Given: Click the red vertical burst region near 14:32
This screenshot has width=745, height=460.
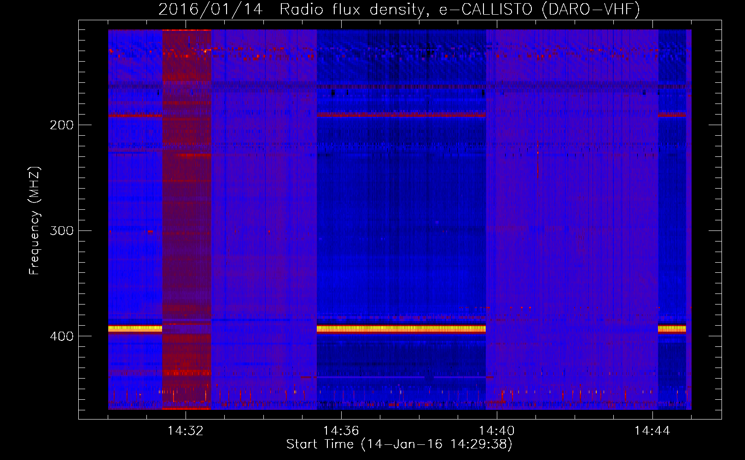Looking at the screenshot, I should (186, 219).
